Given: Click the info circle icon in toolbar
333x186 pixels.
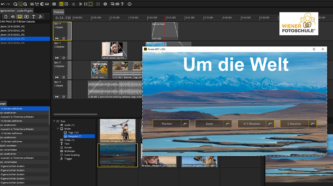Looking at the screenshot, I should click(x=130, y=4).
